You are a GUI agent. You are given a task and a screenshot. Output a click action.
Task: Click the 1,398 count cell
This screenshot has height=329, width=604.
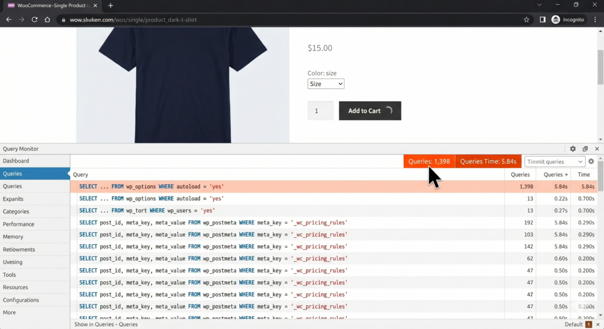tap(526, 187)
